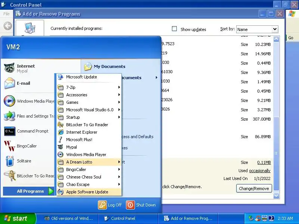Open BingoCaller icon in left pane

(10, 146)
